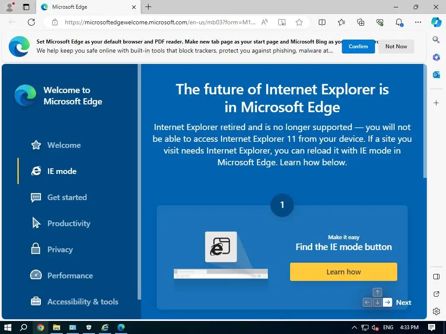
Task: Open Internet Explorer taskbar icon
Action: tap(105, 327)
